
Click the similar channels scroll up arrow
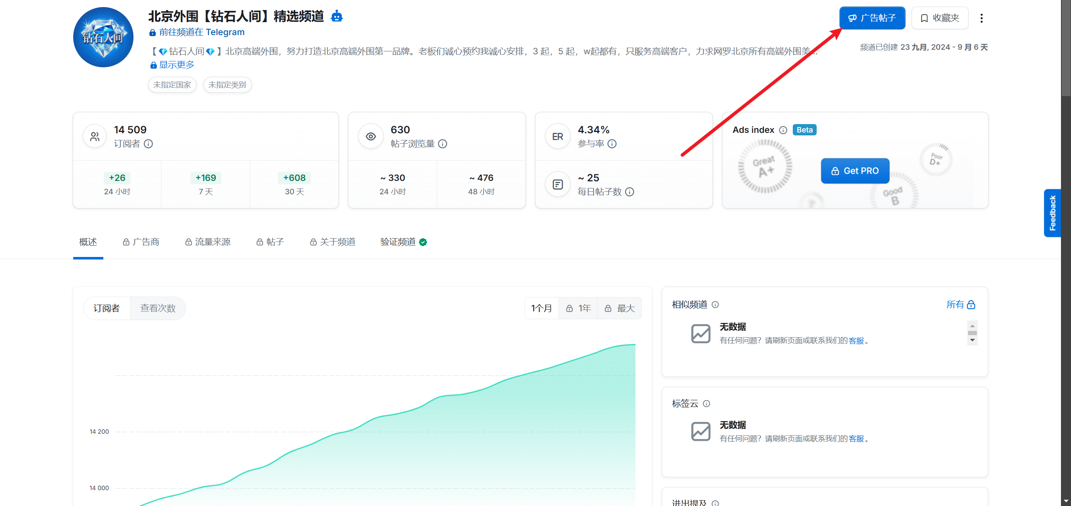[x=972, y=326]
